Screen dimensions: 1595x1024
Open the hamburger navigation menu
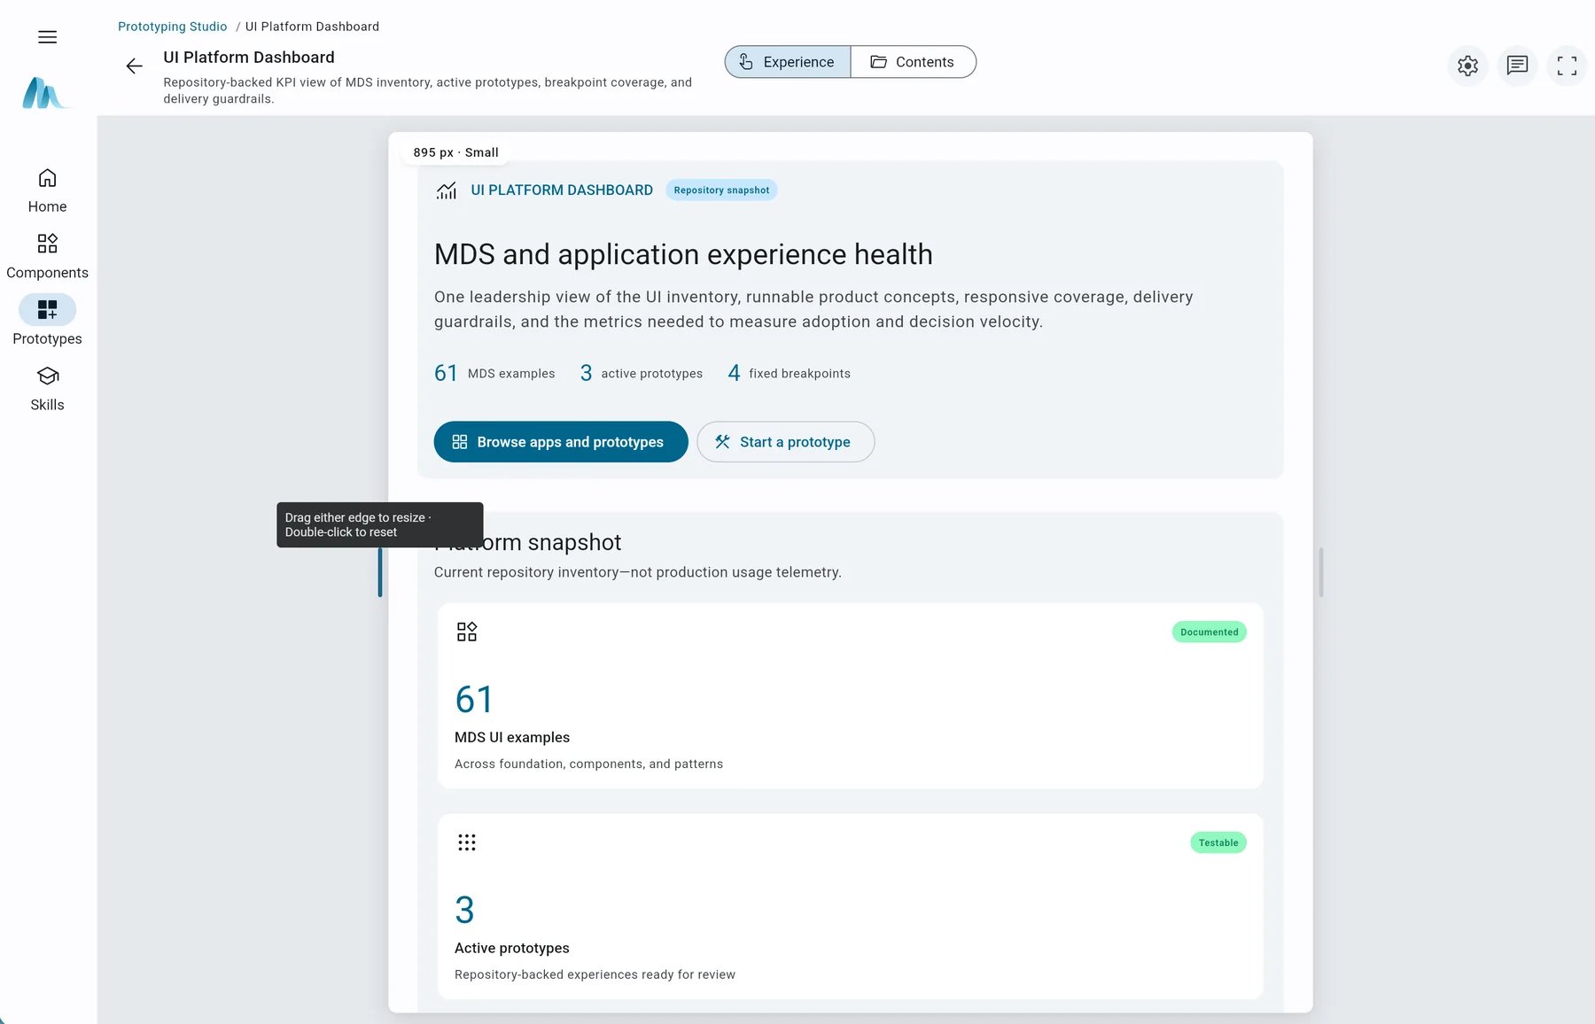[x=47, y=37]
